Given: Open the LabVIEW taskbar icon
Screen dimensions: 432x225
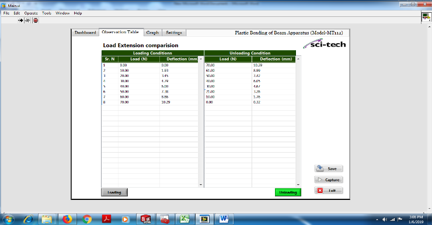Looking at the screenshot, I should click(204, 219).
